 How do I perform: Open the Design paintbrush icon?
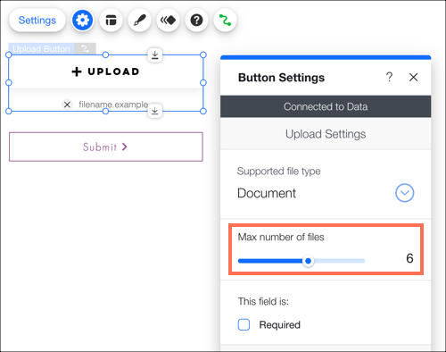[x=139, y=21]
